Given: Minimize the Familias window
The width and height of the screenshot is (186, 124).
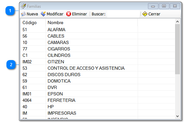Looking at the screenshot, I should point(153,6).
